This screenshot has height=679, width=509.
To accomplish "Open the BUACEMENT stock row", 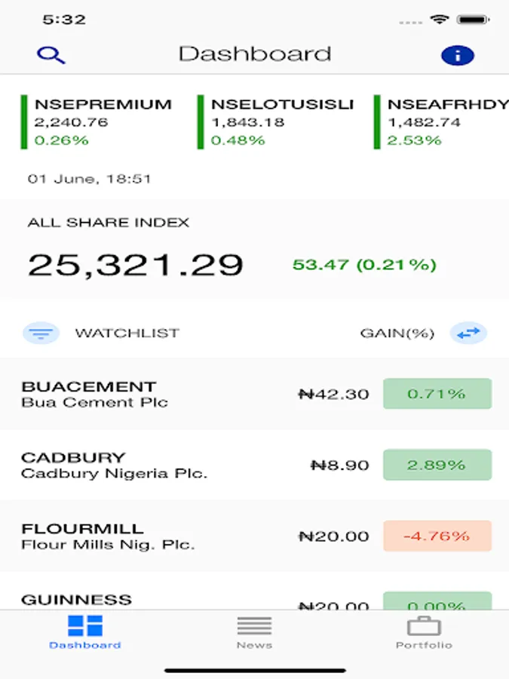I will [x=151, y=394].
